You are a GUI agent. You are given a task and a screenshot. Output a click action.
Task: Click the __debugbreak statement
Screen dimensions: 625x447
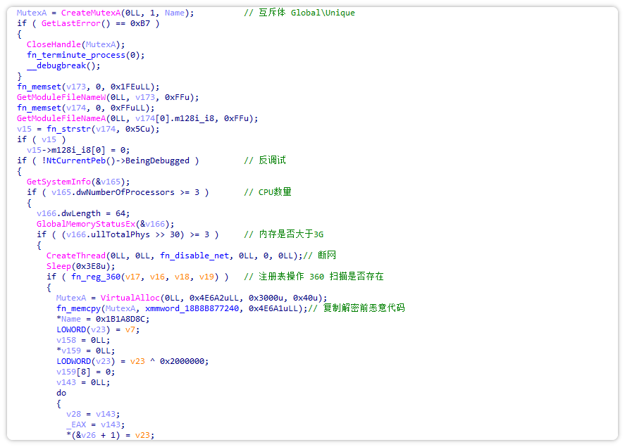56,65
